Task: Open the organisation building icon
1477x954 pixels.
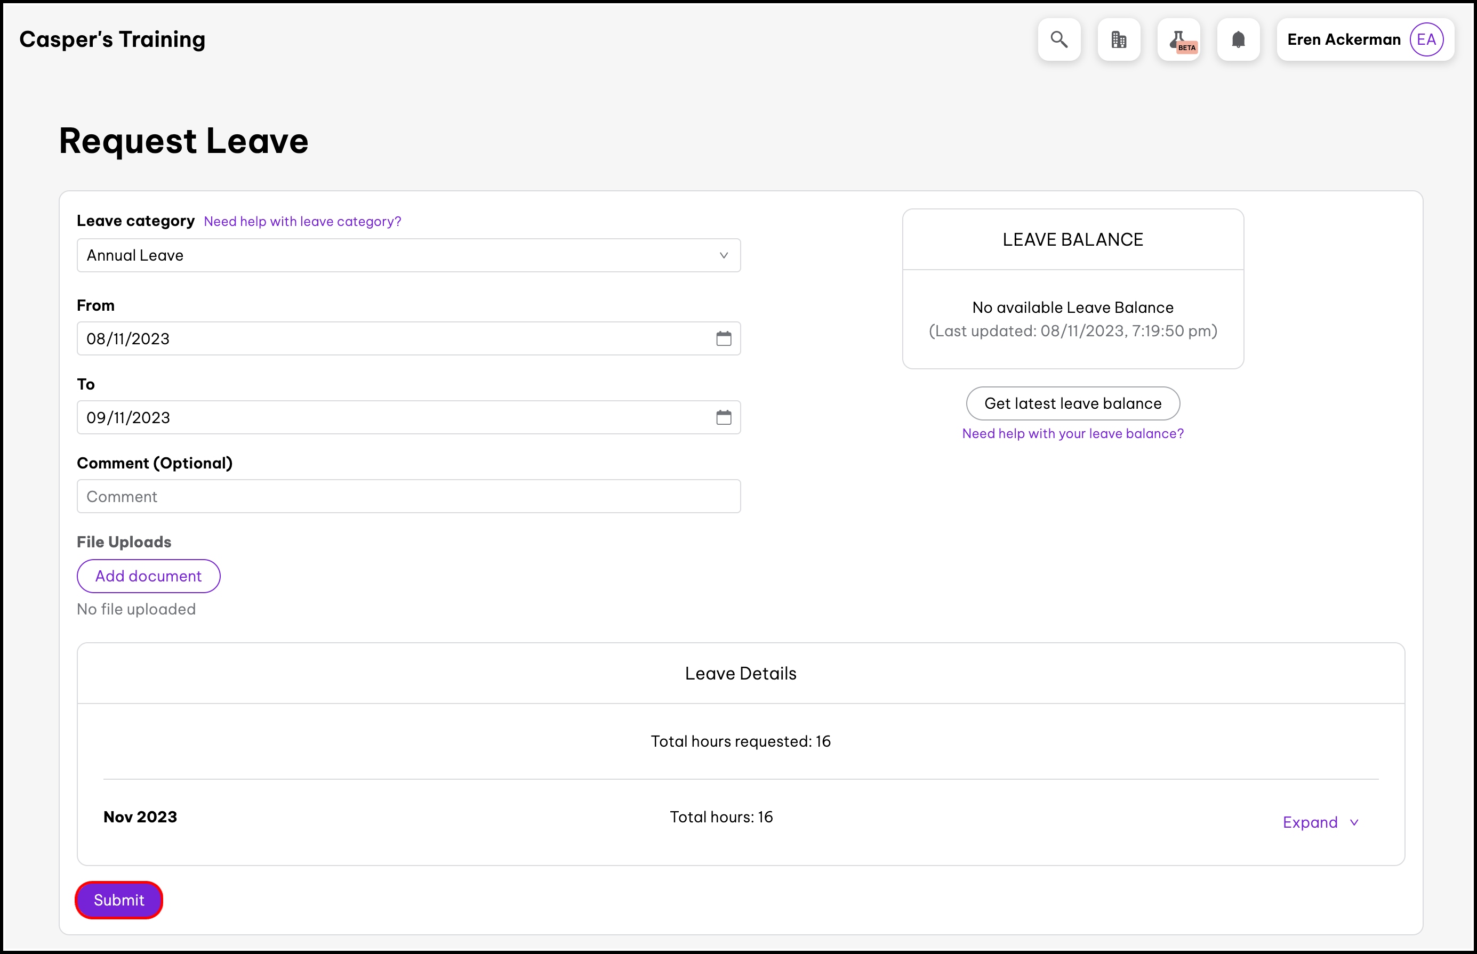Action: pos(1118,39)
